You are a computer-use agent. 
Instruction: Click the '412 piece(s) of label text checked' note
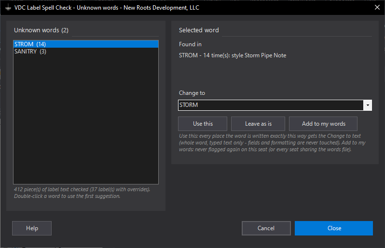tap(82, 189)
